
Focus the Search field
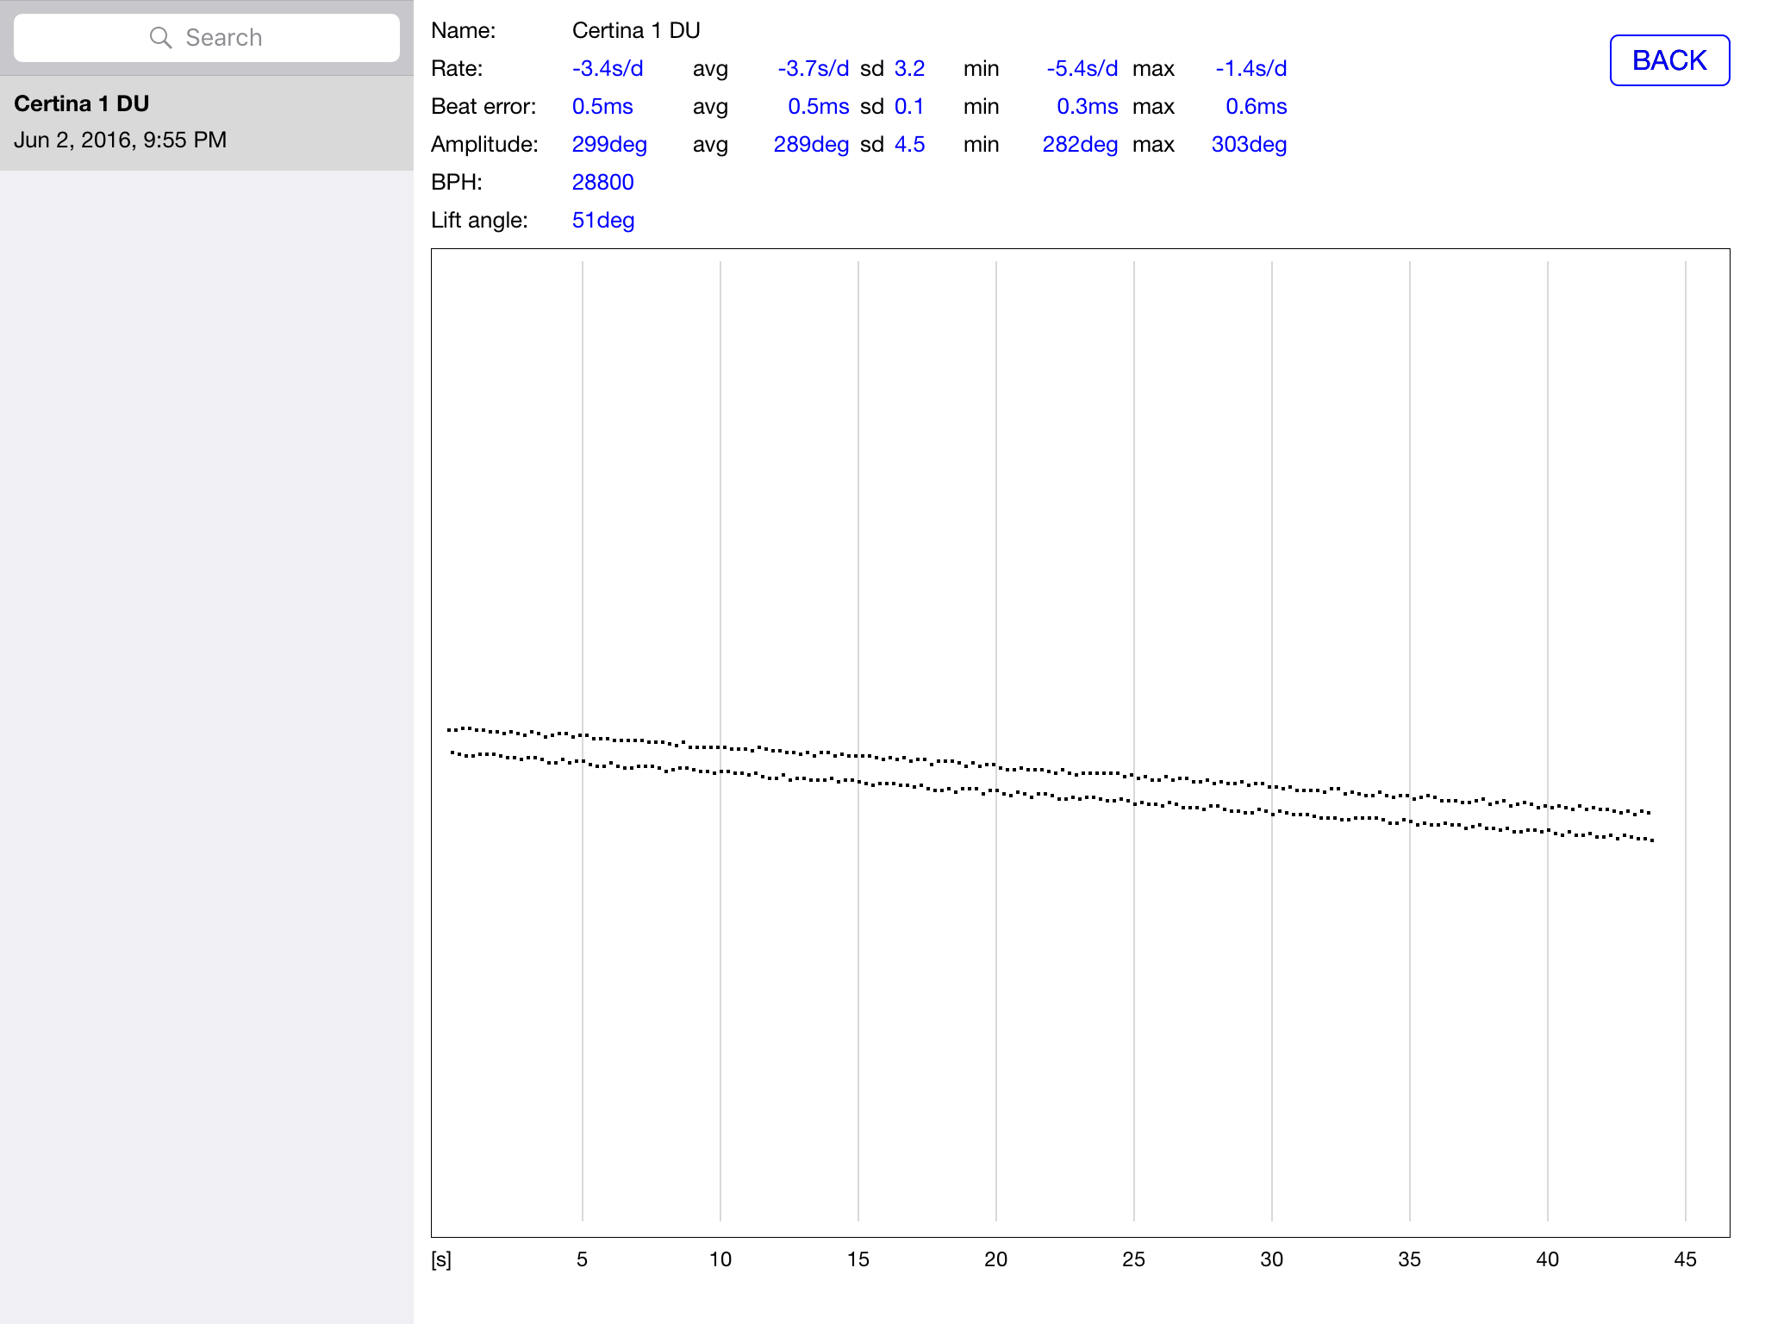click(207, 37)
